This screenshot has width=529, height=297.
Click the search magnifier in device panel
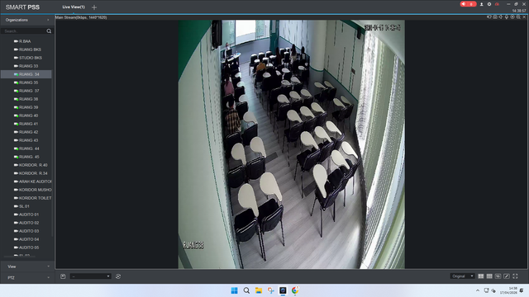[49, 31]
